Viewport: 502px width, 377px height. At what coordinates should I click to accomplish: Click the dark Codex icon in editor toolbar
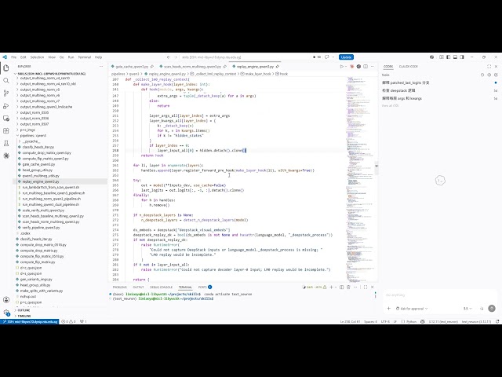[358, 66]
